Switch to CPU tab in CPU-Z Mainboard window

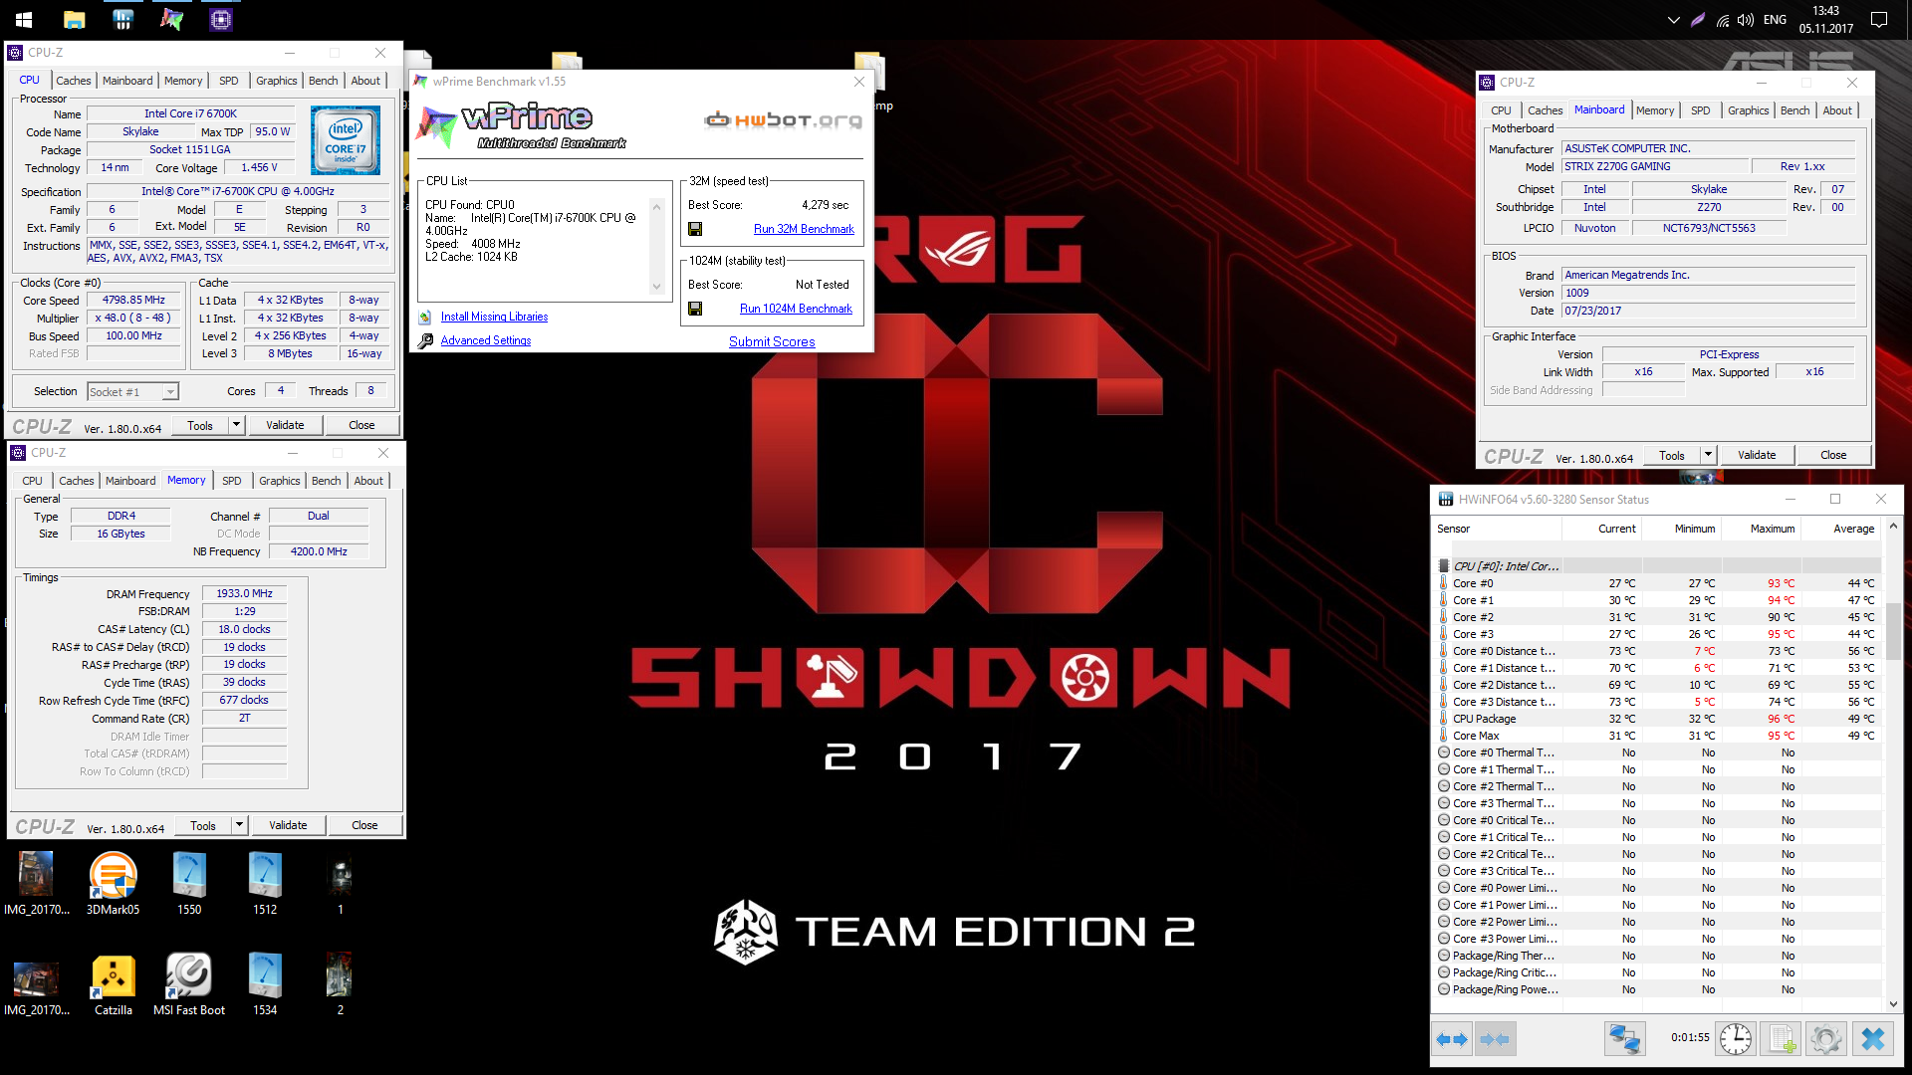[x=1501, y=110]
